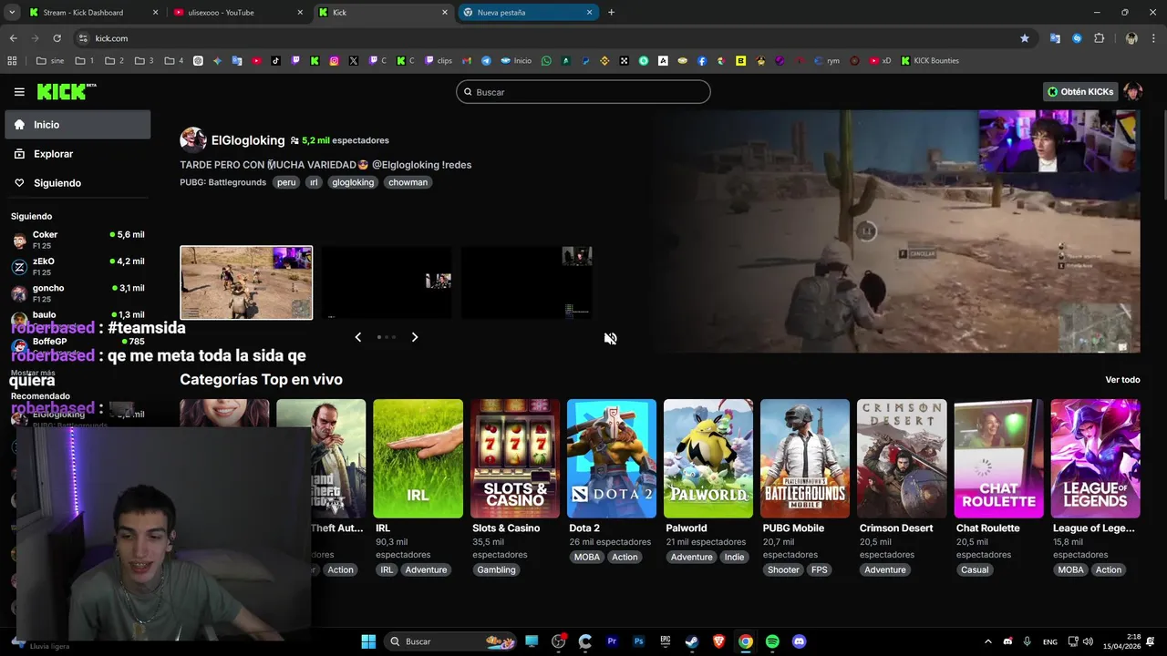Click the 'chowman' stream tag
The height and width of the screenshot is (656, 1167).
(408, 182)
